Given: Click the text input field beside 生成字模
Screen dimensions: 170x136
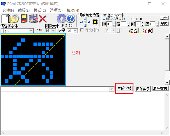Looking at the screenshot, I should tap(55, 89).
